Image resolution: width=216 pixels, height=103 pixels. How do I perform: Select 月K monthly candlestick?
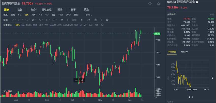click(40, 15)
